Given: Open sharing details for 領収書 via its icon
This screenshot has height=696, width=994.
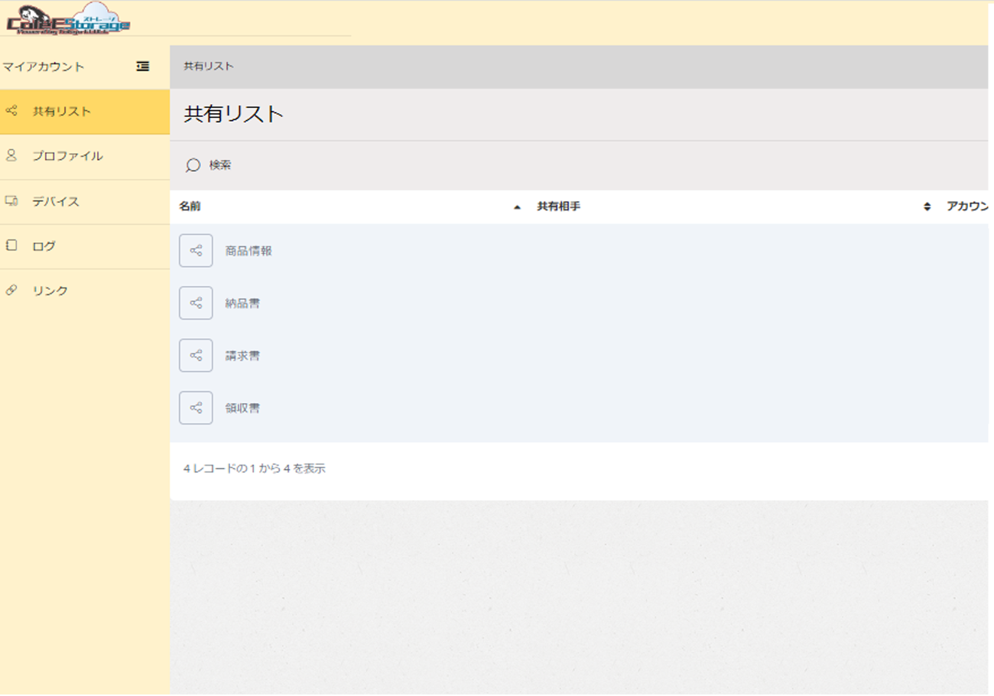Looking at the screenshot, I should [196, 408].
